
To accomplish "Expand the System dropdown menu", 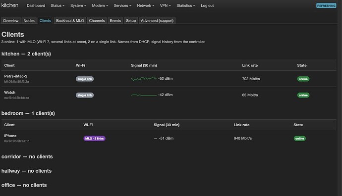I will coord(78,5).
